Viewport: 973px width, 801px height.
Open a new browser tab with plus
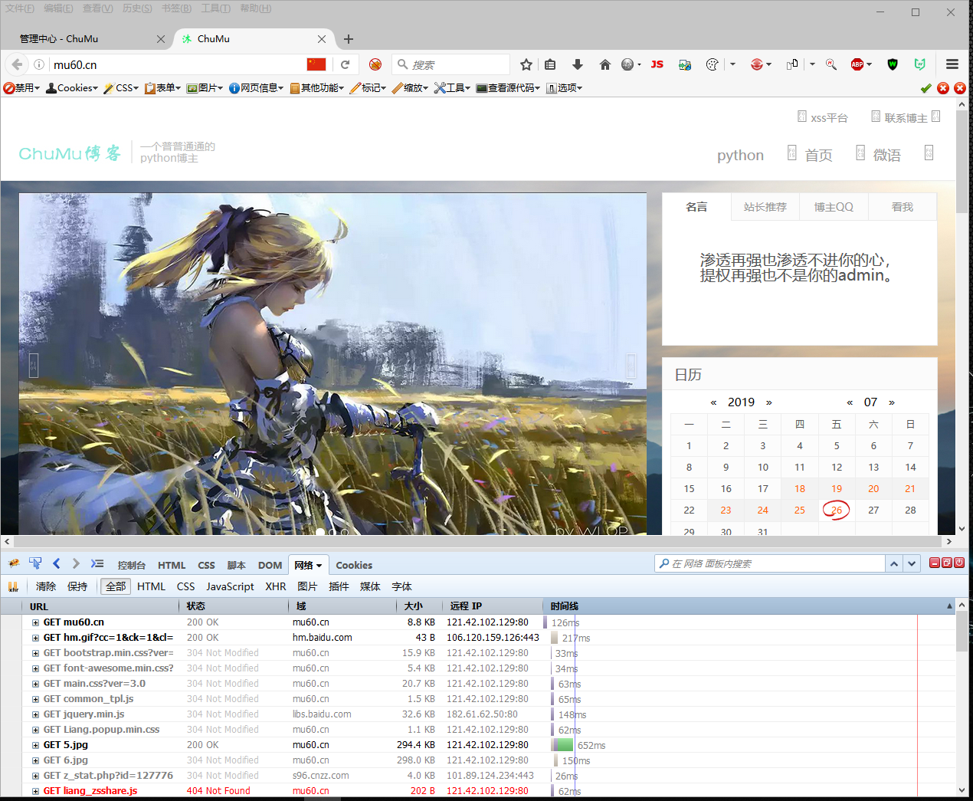tap(349, 39)
